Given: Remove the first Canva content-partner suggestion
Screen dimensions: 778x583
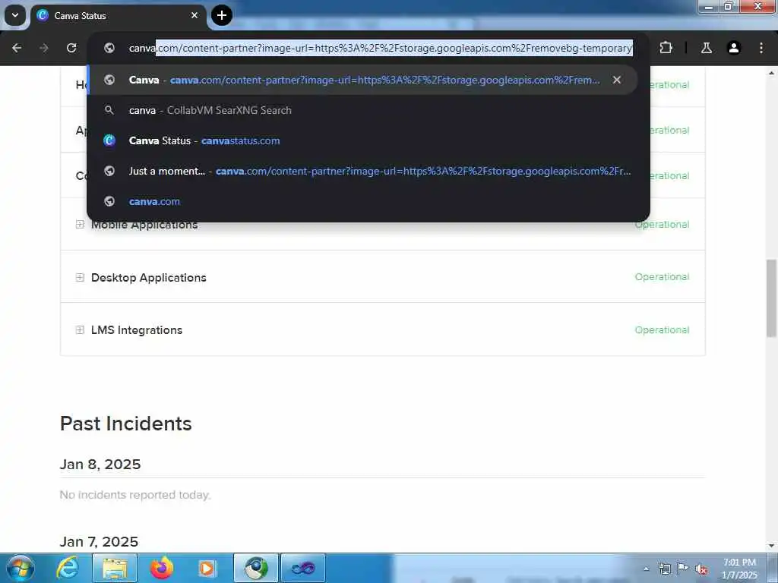Looking at the screenshot, I should 617,80.
